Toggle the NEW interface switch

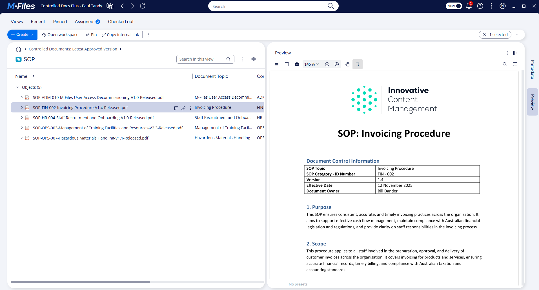tap(454, 6)
